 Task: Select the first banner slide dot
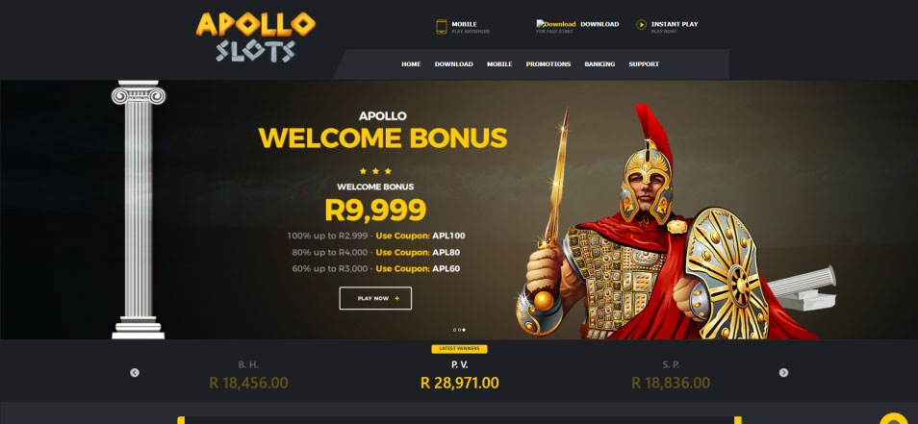pyautogui.click(x=455, y=330)
